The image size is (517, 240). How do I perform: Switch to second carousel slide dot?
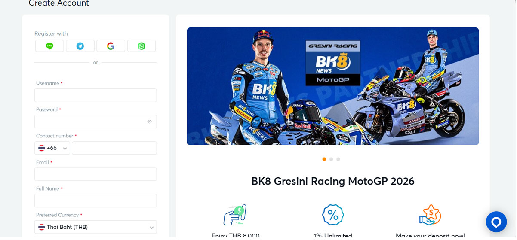pos(331,159)
